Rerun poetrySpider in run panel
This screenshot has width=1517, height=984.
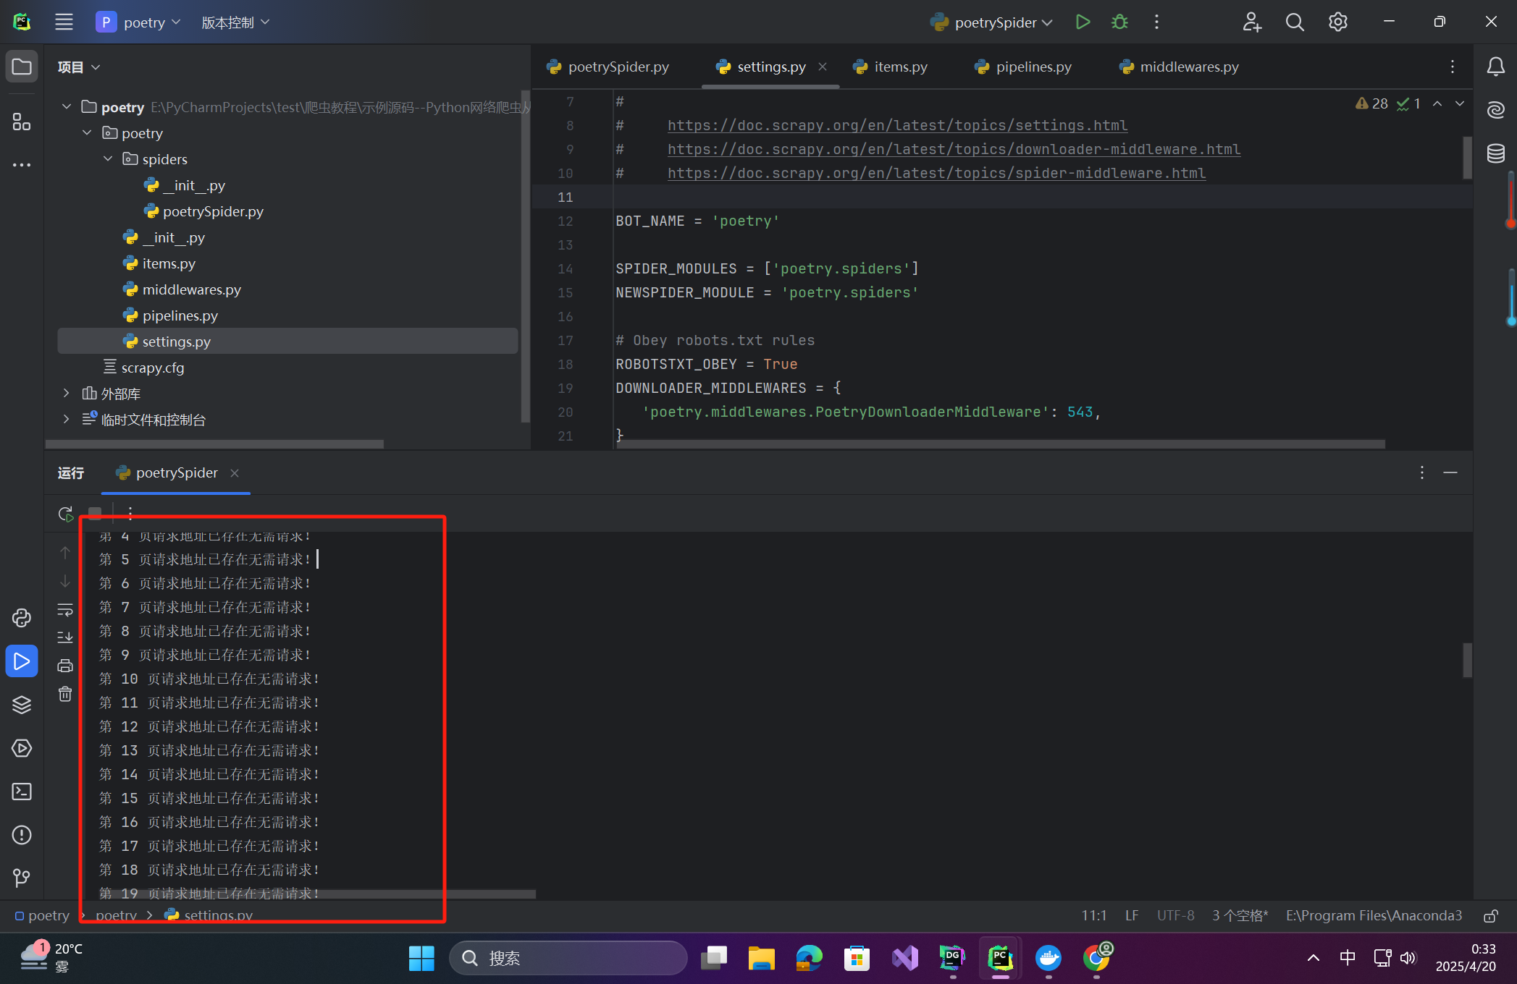tap(65, 514)
